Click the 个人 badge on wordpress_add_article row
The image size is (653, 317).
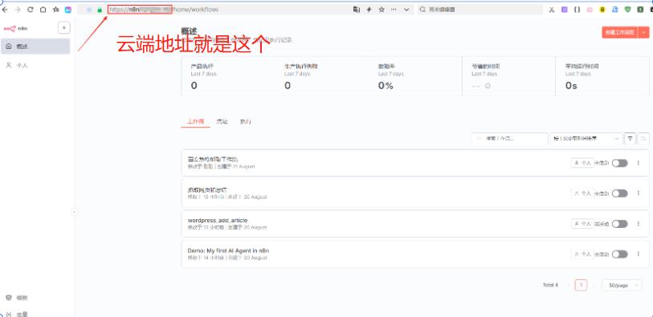[582, 224]
